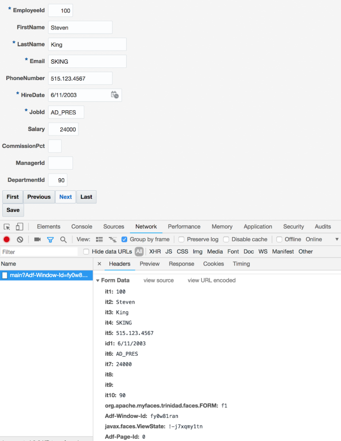Close the request details pane
The image size is (341, 441).
click(99, 264)
